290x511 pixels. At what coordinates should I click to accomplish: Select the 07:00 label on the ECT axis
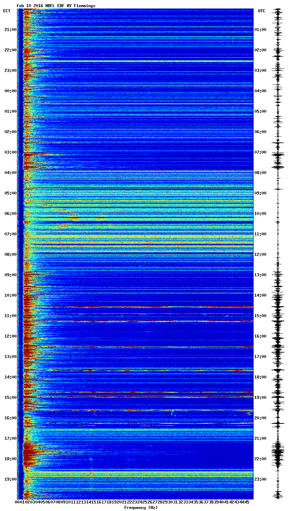click(x=11, y=234)
